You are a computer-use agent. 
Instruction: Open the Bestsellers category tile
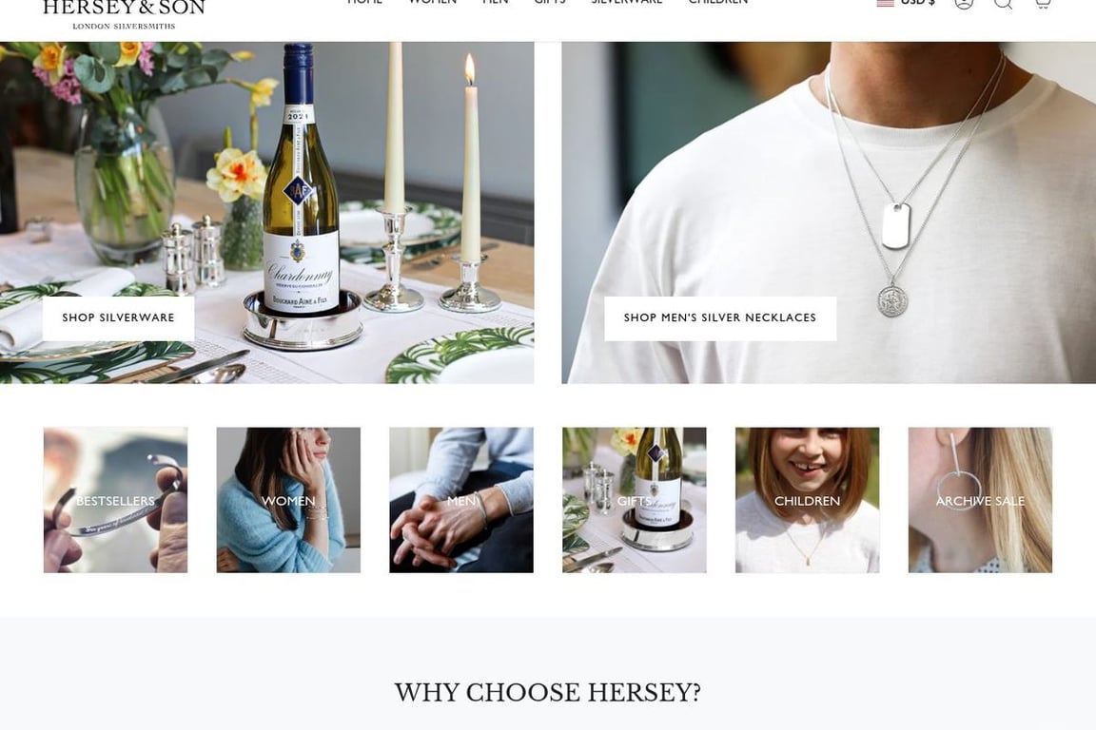[115, 500]
